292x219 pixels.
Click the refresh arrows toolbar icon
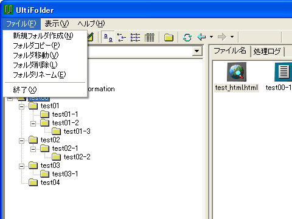187,37
